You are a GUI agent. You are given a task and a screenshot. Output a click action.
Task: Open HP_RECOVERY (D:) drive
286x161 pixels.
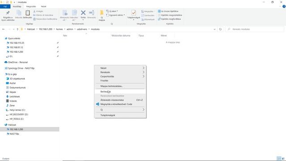click(19, 114)
